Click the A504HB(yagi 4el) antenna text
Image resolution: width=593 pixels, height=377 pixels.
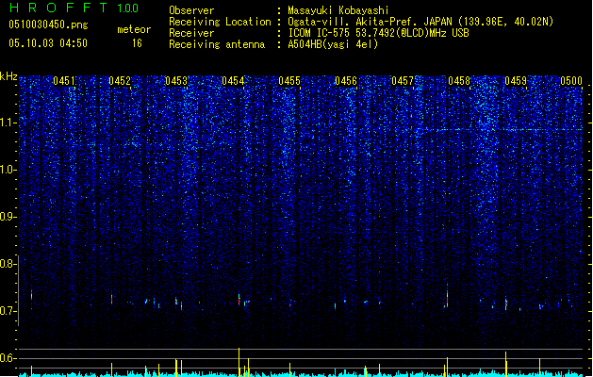333,44
